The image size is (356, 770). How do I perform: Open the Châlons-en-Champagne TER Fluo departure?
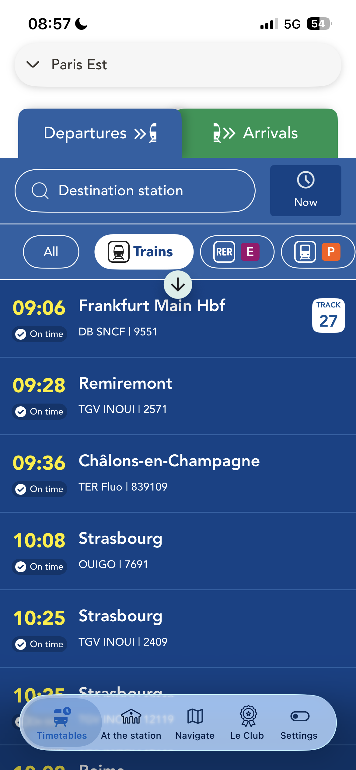(169, 473)
